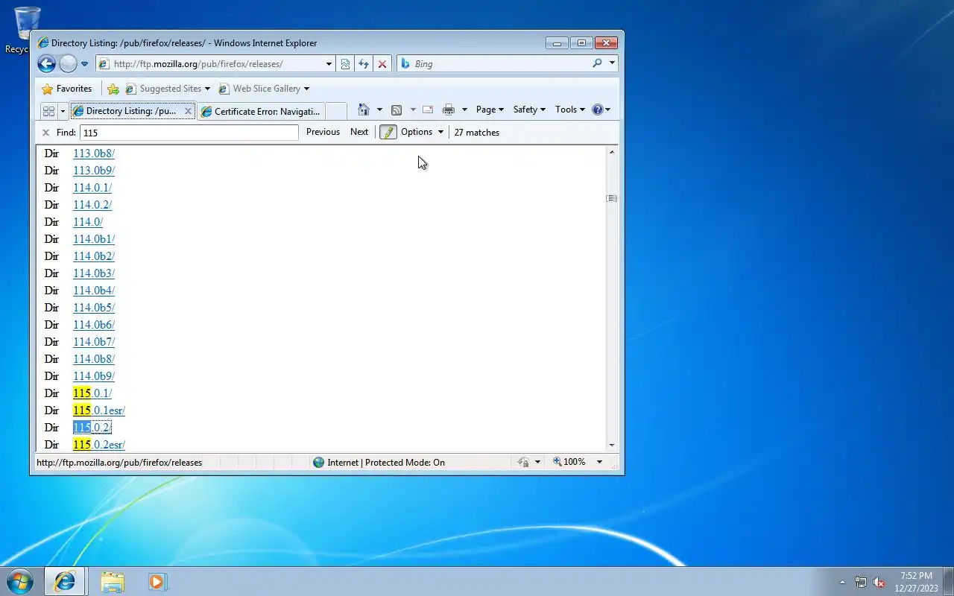The width and height of the screenshot is (954, 596).
Task: Open the 115.0.1esr/ directory link
Action: pyautogui.click(x=99, y=410)
